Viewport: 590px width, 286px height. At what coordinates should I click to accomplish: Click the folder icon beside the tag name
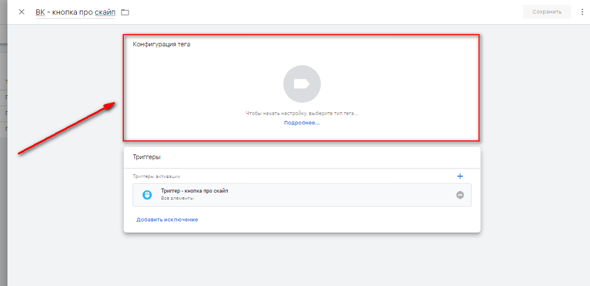pyautogui.click(x=125, y=12)
